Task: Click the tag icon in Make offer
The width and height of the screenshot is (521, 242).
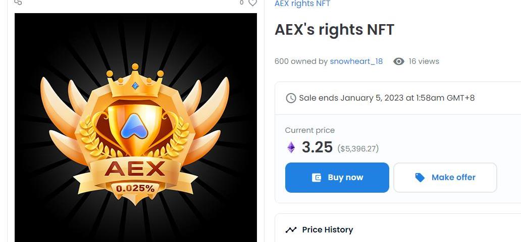Action: click(x=420, y=178)
